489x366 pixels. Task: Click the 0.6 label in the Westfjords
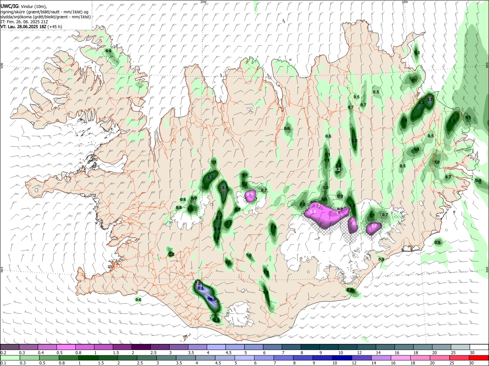[x=108, y=51]
